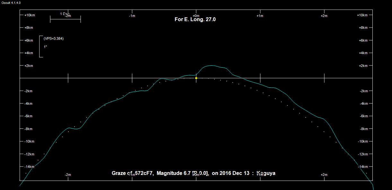Click the '-10km' label on left axis
This screenshot has width=392, height=190.
(x=29, y=142)
